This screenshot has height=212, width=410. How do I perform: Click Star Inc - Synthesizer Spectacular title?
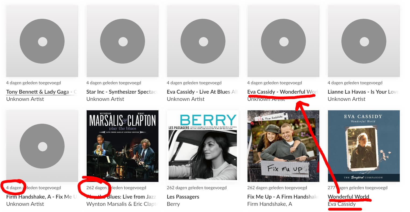pos(122,92)
